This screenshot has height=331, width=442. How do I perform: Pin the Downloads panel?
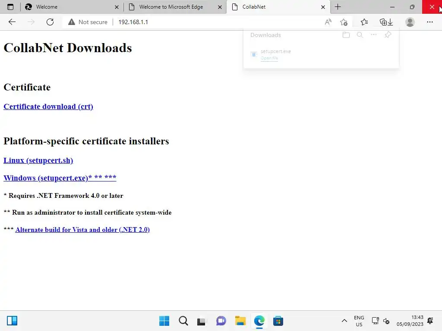(x=388, y=34)
